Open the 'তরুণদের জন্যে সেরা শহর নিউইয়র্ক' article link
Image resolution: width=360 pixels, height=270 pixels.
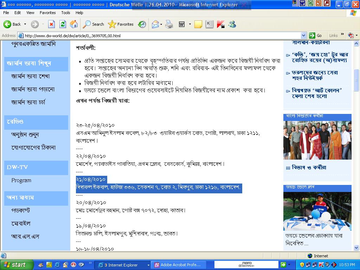[315, 75]
